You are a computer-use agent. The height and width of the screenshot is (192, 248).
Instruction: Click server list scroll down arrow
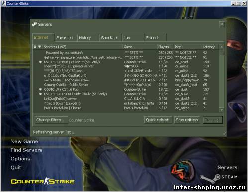pyautogui.click(x=222, y=110)
